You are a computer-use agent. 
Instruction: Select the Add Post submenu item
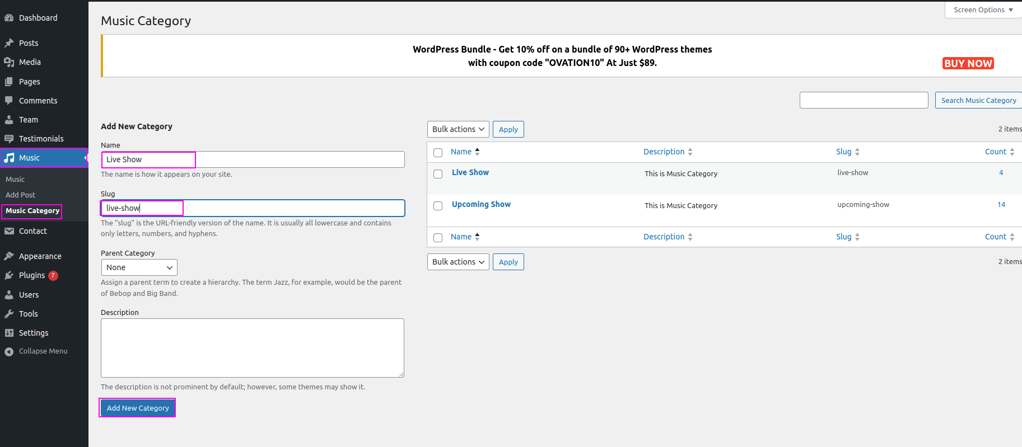coord(20,195)
